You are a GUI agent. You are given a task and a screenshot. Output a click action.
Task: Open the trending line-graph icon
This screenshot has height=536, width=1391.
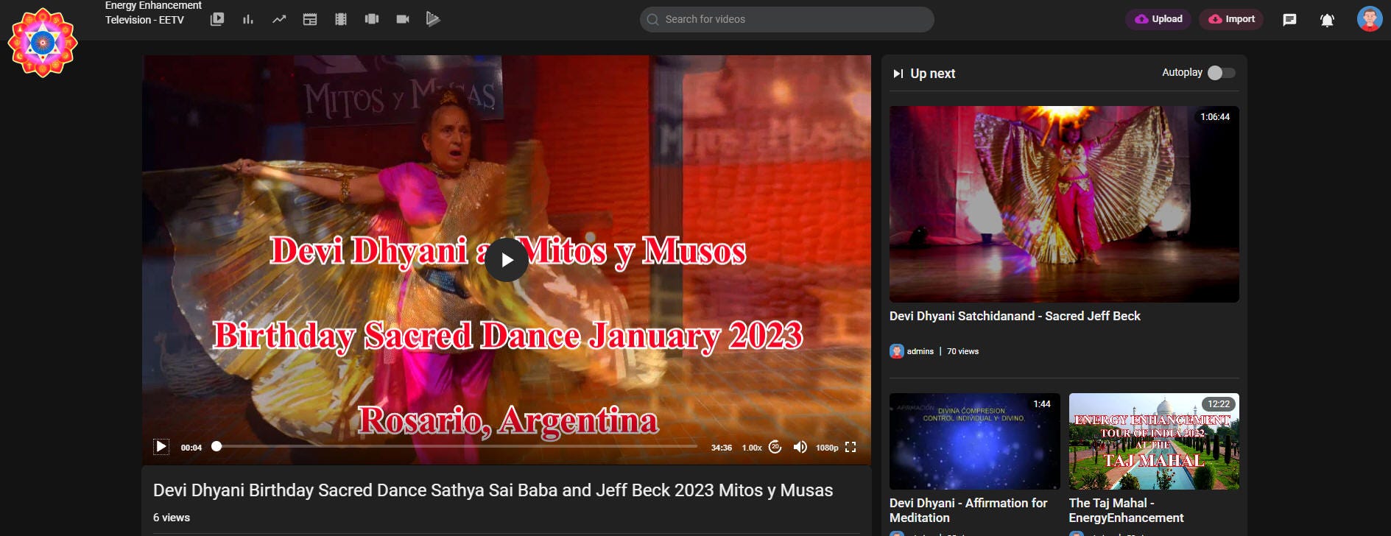coord(279,19)
